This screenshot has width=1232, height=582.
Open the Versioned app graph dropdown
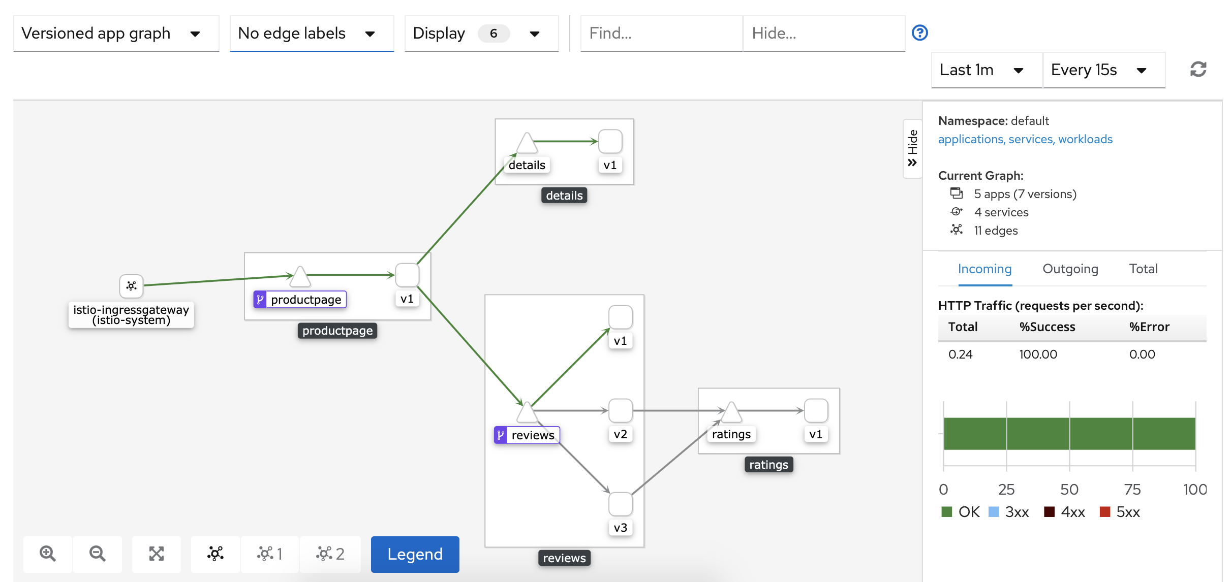(116, 34)
